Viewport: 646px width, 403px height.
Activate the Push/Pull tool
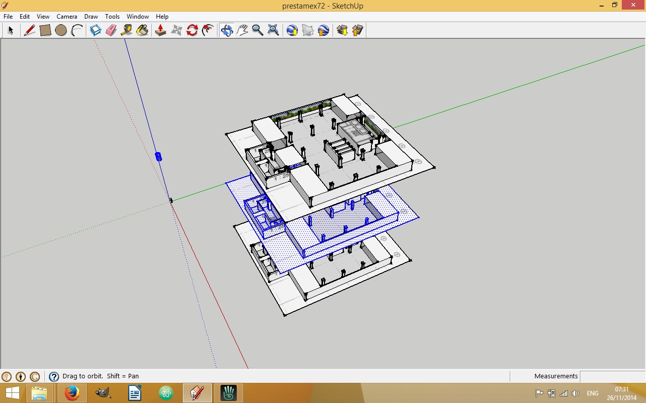160,30
